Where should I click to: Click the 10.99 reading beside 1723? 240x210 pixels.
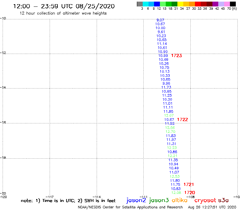(163, 56)
